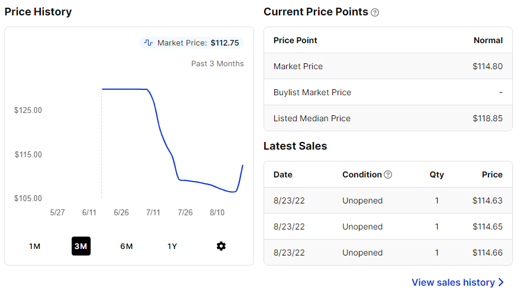Viewport: 517px width, 291px height.
Task: Switch chart to 1Y range
Action: pyautogui.click(x=172, y=246)
